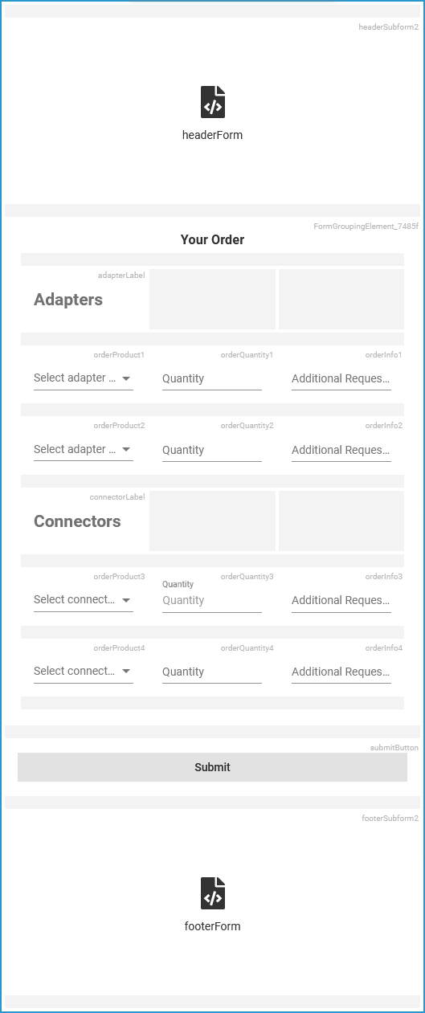425x1013 pixels.
Task: Select the Adapters heading label
Action: click(x=68, y=300)
